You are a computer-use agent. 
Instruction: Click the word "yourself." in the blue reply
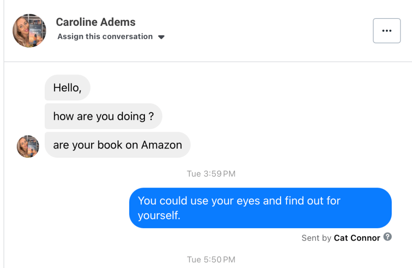[159, 215]
